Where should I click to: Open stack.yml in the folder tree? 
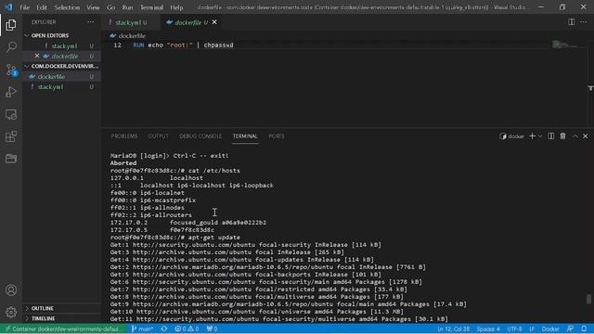tap(61, 86)
